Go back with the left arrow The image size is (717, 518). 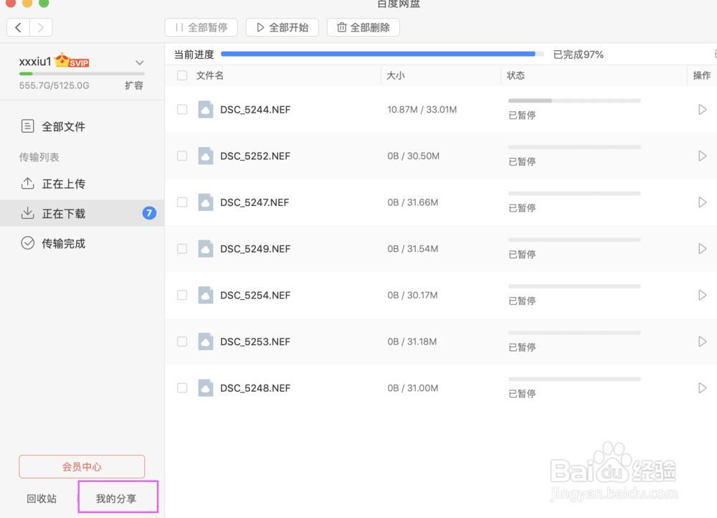(x=19, y=27)
